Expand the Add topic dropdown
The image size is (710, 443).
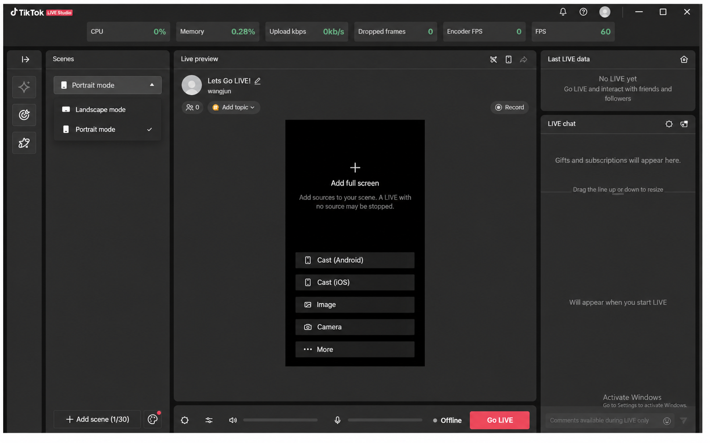tap(233, 107)
